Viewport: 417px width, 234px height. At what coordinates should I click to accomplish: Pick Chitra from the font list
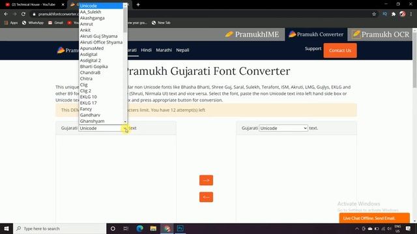101,79
